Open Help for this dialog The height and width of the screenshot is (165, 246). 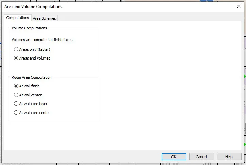click(229, 157)
